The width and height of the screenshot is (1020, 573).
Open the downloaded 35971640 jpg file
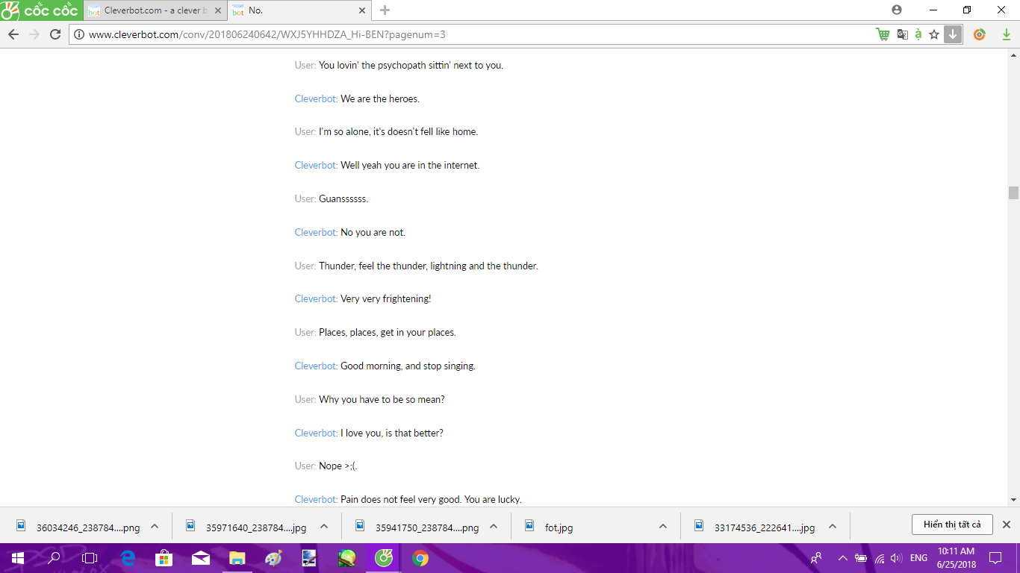[246, 527]
